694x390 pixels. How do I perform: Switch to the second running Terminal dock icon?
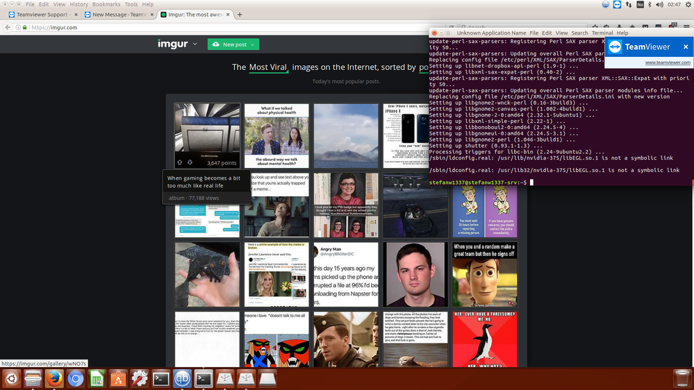click(203, 379)
